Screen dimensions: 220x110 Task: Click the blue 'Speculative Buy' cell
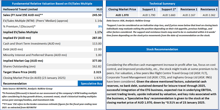90,84
